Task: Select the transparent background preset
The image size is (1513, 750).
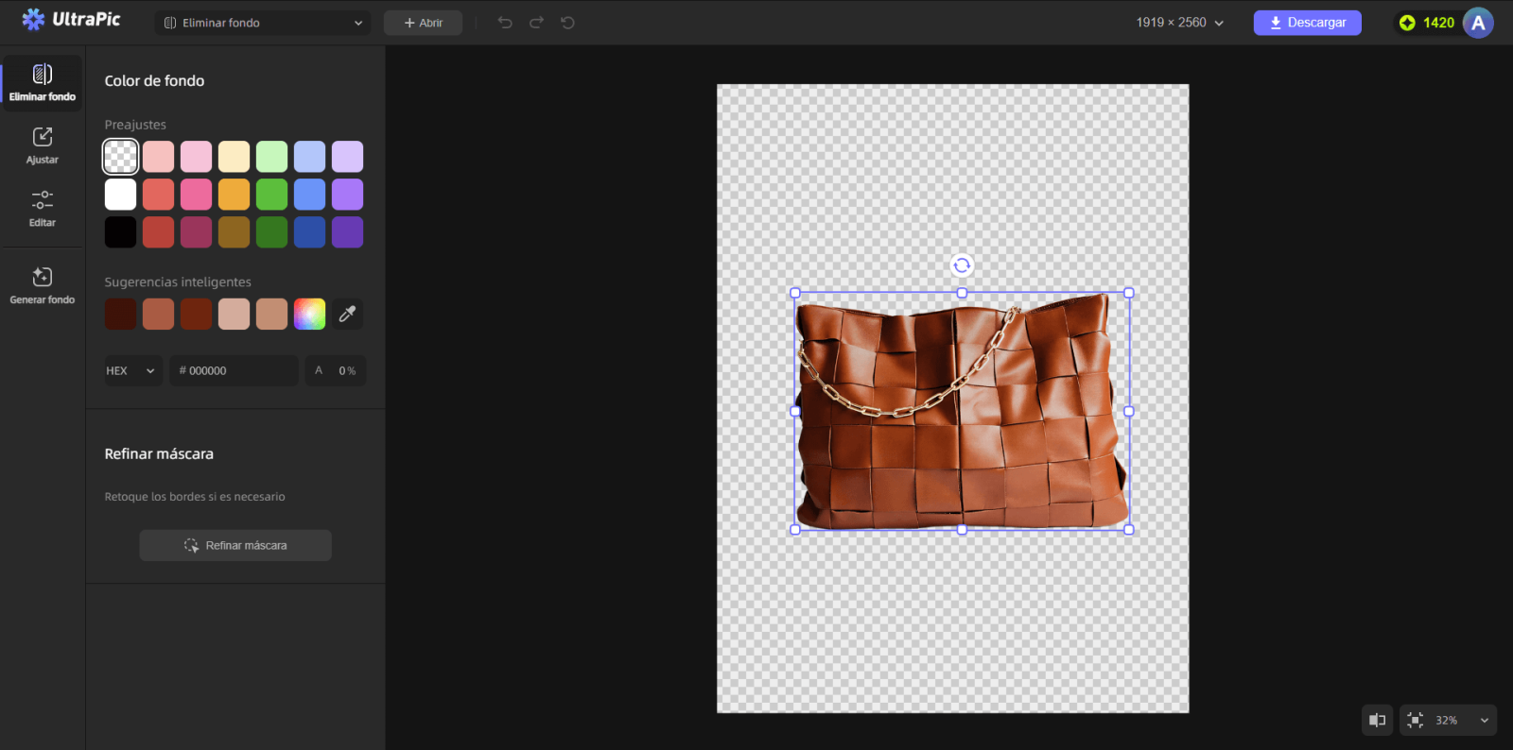Action: click(x=120, y=157)
